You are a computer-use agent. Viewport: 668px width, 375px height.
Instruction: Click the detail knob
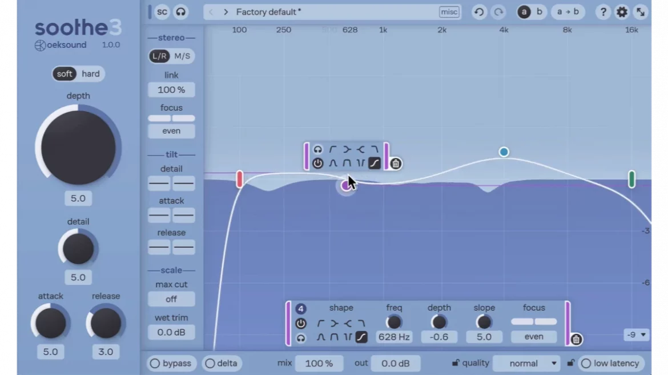coord(78,248)
